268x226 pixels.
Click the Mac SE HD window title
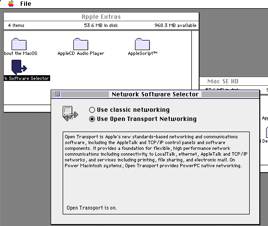[x=223, y=81]
